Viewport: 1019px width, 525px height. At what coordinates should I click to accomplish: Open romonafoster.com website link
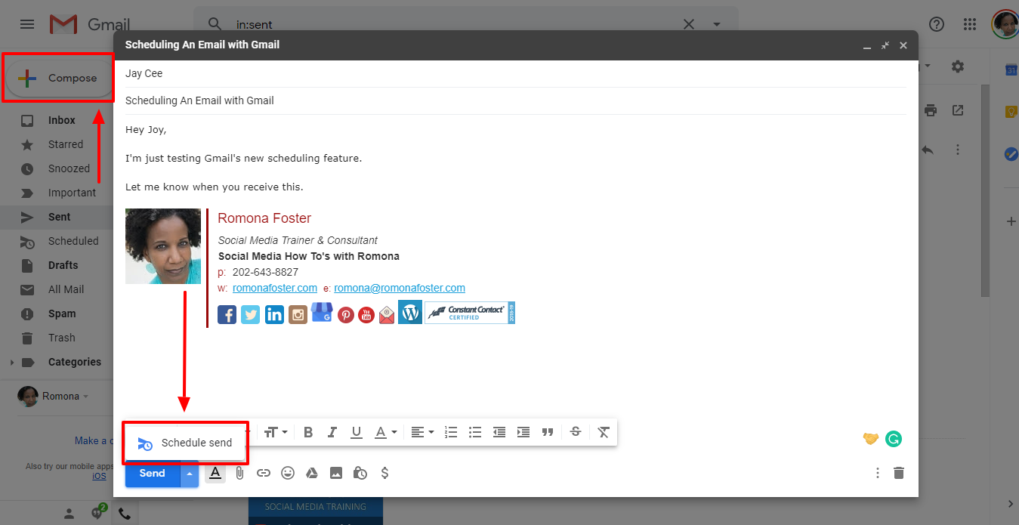pyautogui.click(x=275, y=288)
